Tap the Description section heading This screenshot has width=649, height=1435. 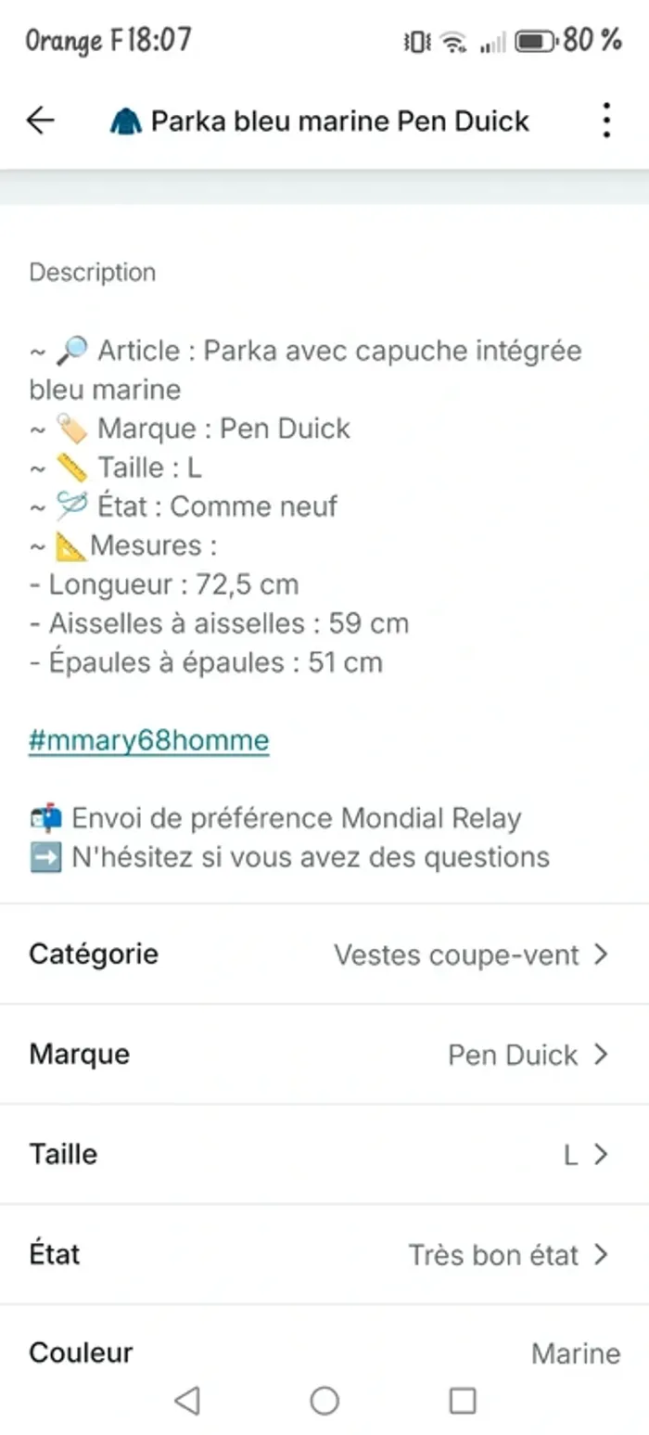[93, 273]
